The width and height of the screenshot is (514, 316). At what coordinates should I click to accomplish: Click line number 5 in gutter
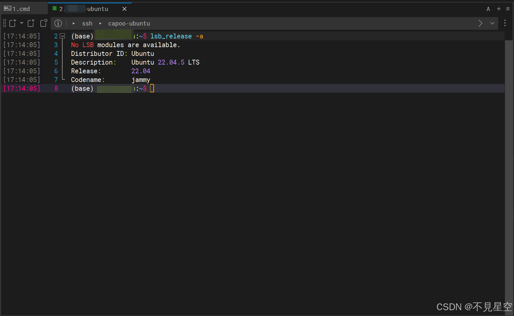click(x=56, y=62)
